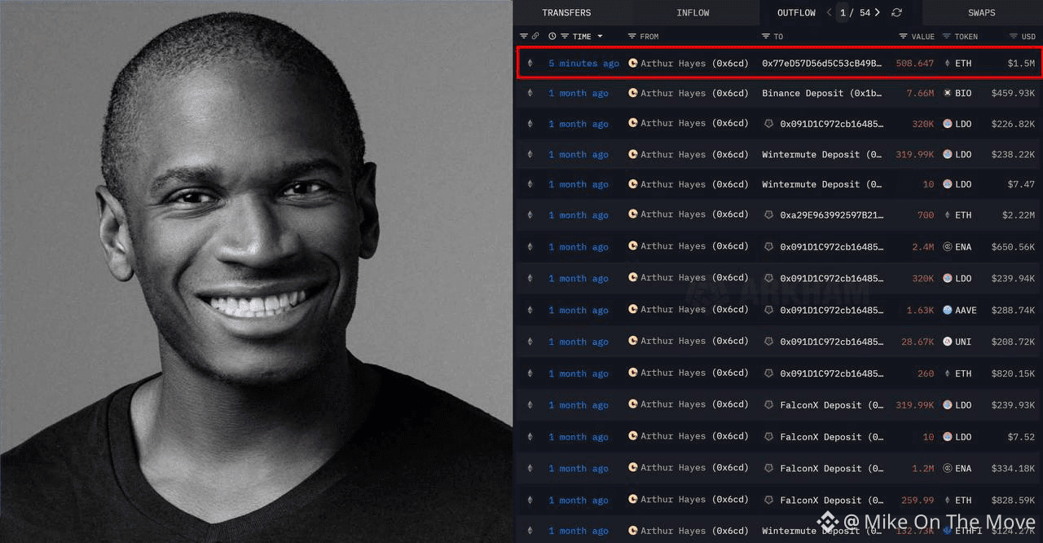Screen dimensions: 1043x543
Task: Open the SWAPS tab
Action: tap(982, 12)
